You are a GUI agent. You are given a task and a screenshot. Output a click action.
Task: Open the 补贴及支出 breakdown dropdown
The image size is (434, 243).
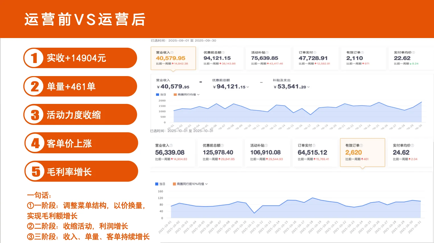(x=309, y=87)
